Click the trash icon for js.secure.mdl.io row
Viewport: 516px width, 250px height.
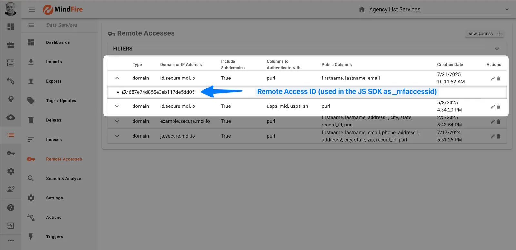tap(498, 136)
